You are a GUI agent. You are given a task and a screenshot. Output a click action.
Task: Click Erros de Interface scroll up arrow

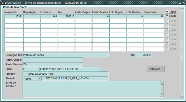point(162,83)
